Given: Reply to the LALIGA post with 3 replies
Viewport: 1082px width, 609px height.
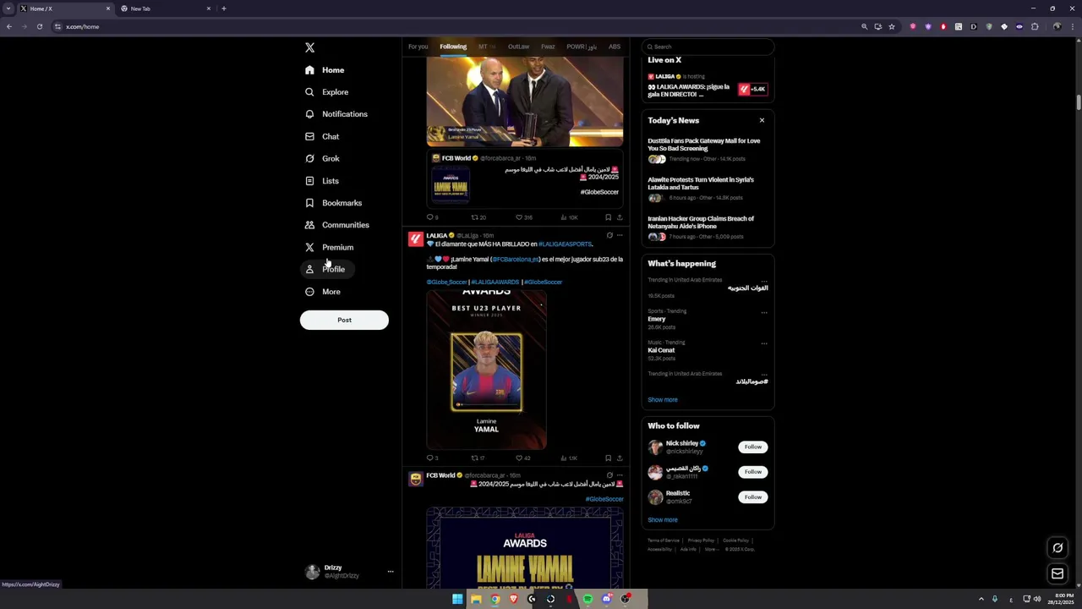Looking at the screenshot, I should [x=432, y=458].
